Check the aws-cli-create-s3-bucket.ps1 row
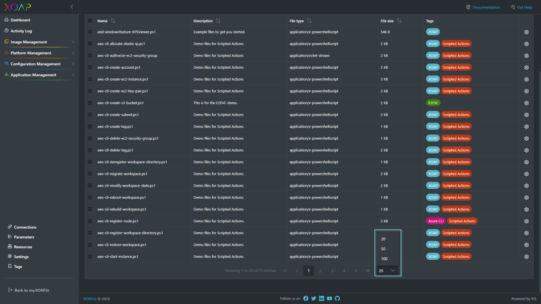Viewport: 541px width, 304px height. click(x=90, y=103)
